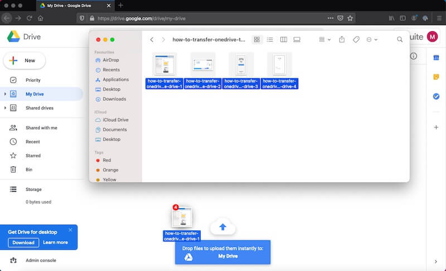Click the Learn more link
The height and width of the screenshot is (271, 446).
[55, 242]
